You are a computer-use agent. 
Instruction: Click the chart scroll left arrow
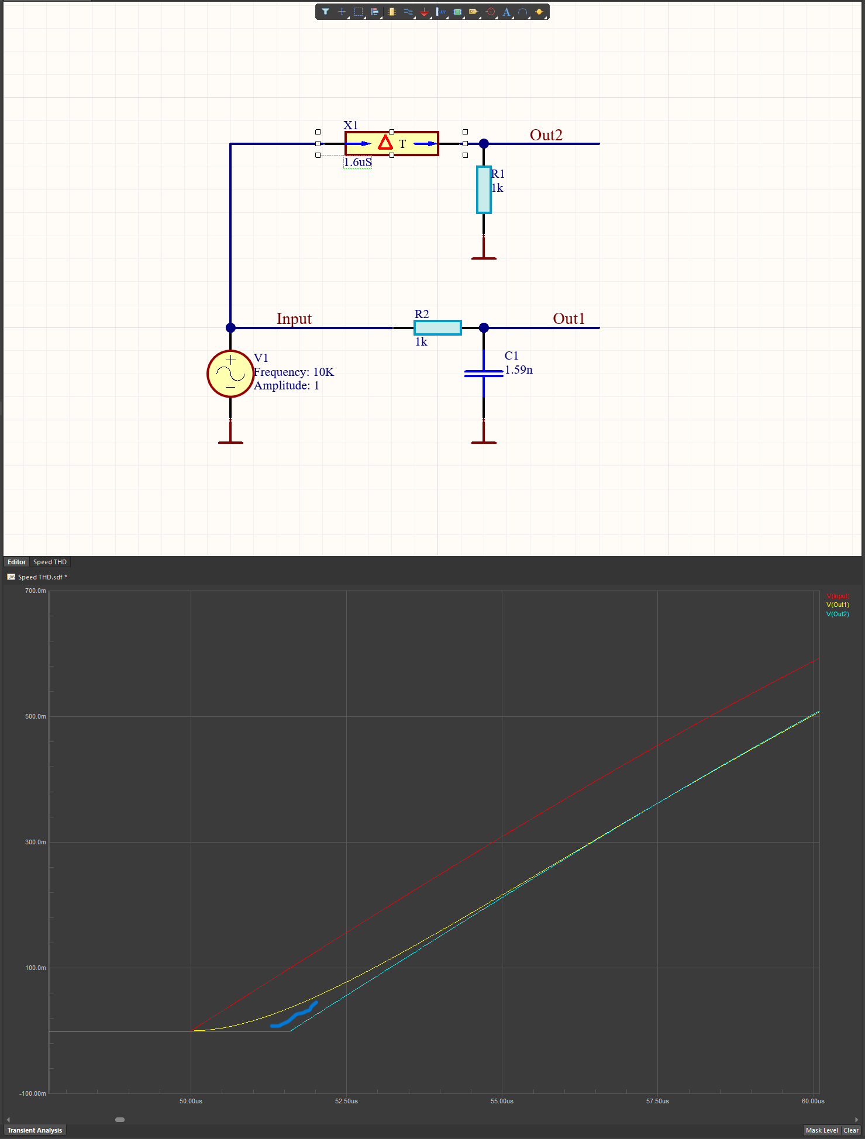8,1120
